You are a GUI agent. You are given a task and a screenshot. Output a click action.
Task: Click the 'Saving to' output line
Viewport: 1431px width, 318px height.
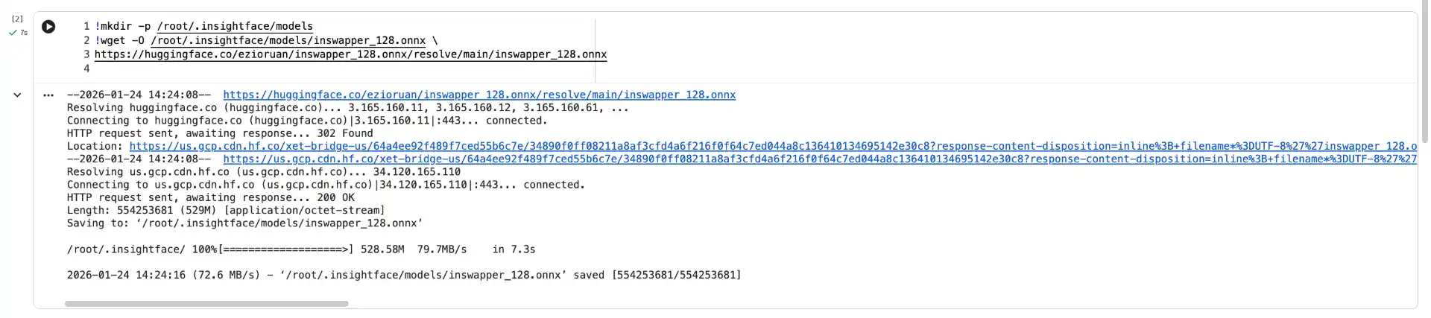(244, 223)
